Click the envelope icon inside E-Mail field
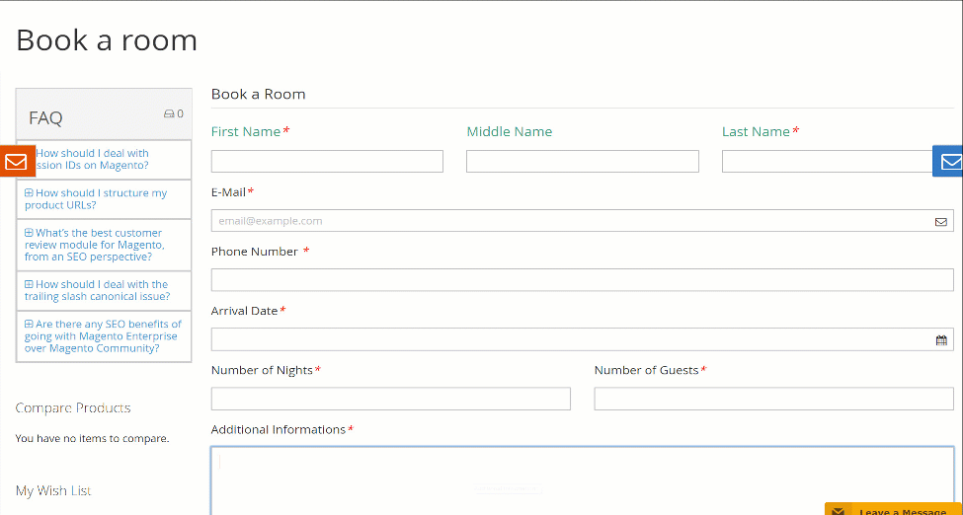The height and width of the screenshot is (515, 963). [x=940, y=222]
